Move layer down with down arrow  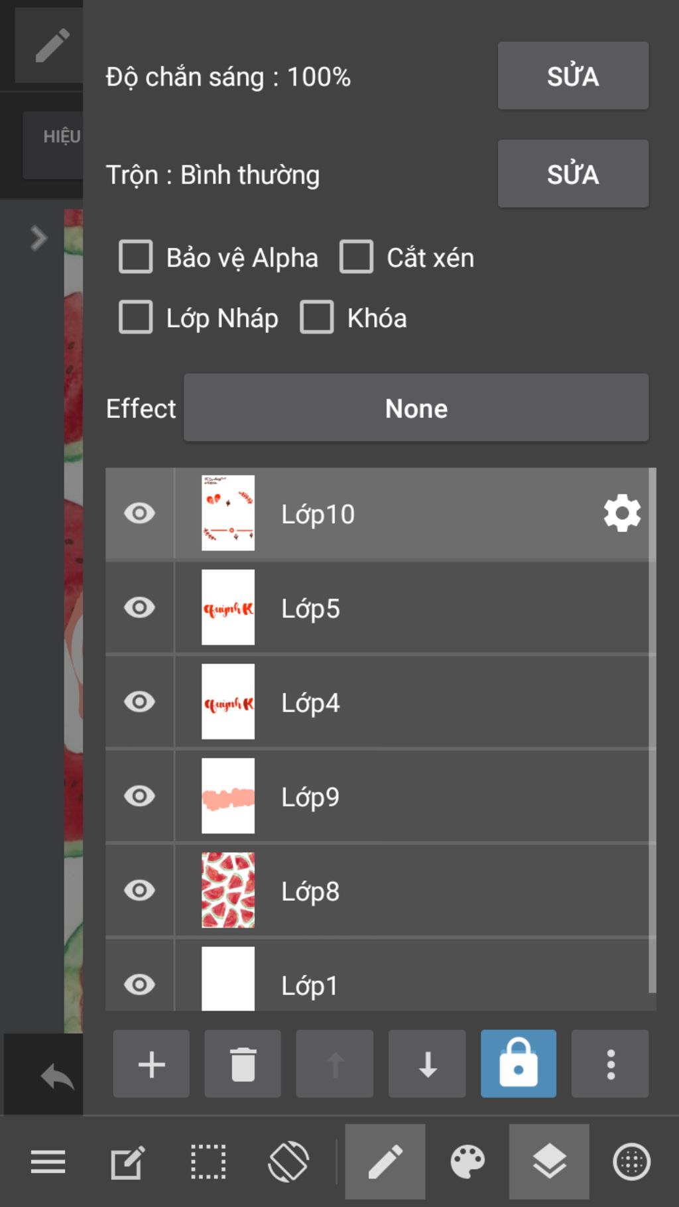click(x=427, y=1064)
